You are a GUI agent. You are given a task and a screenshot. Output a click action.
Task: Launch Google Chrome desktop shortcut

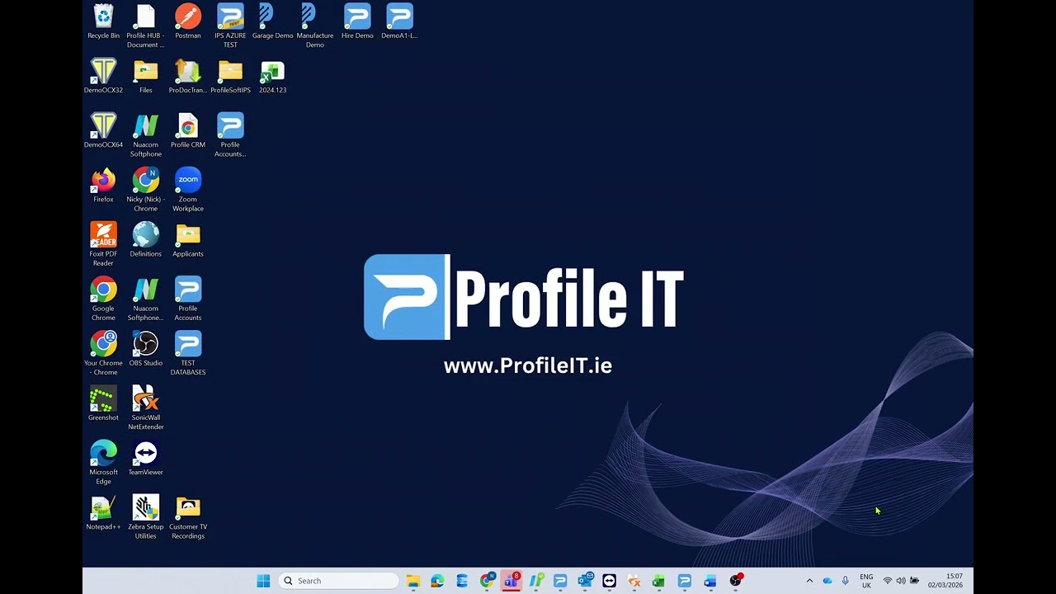point(103,299)
